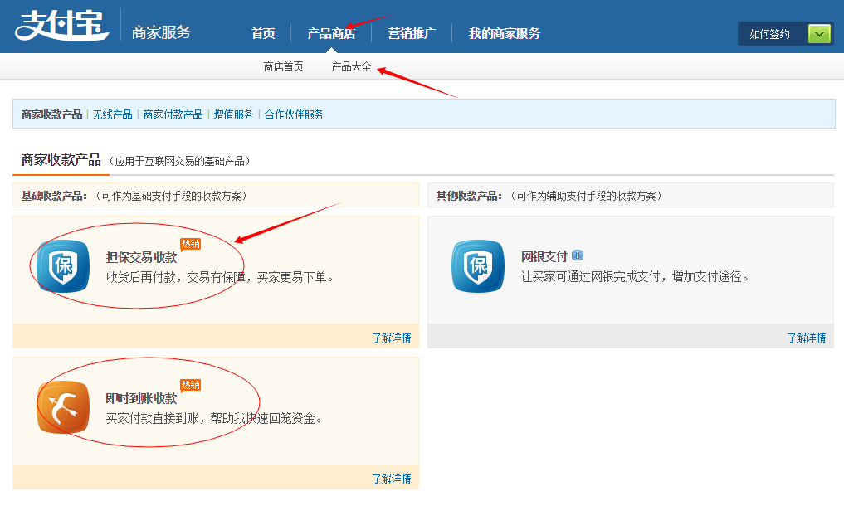Click the orange bird icon for 即时到账收款
844x506 pixels.
click(63, 407)
